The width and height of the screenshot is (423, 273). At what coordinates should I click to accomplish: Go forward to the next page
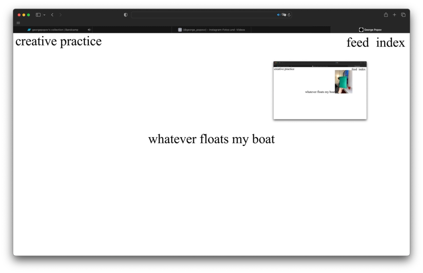point(60,15)
